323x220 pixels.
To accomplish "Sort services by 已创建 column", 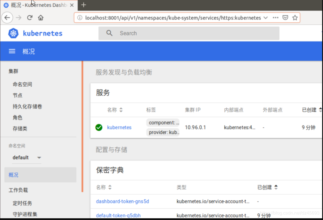I will point(311,110).
